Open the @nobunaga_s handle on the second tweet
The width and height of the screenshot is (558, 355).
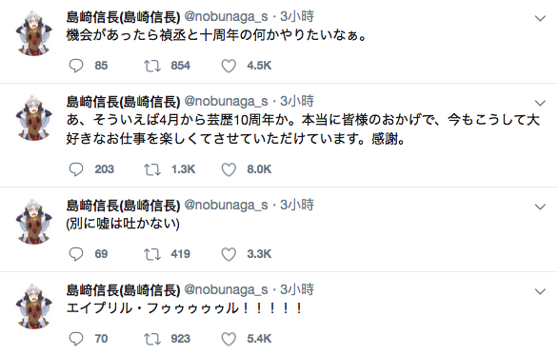(x=226, y=102)
